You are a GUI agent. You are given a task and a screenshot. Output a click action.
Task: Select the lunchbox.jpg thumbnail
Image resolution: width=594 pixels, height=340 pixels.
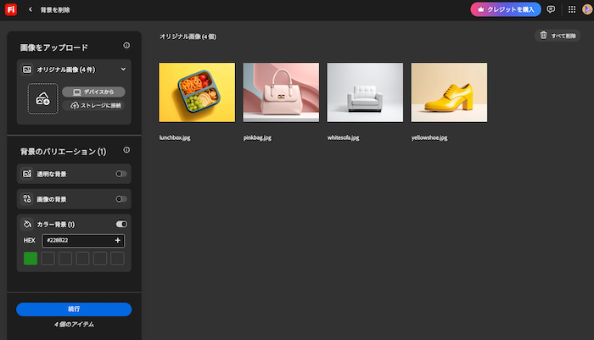tap(196, 93)
